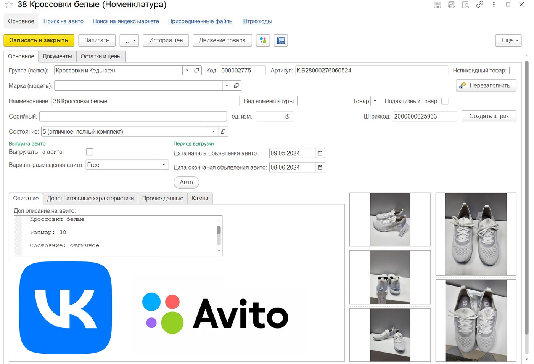
Task: Open the Поиск на яндекс маркете link
Action: (x=126, y=21)
